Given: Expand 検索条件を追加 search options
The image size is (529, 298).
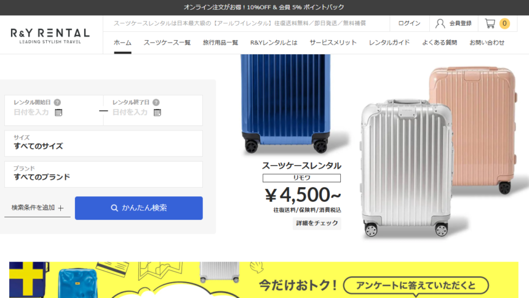Looking at the screenshot, I should pyautogui.click(x=38, y=207).
